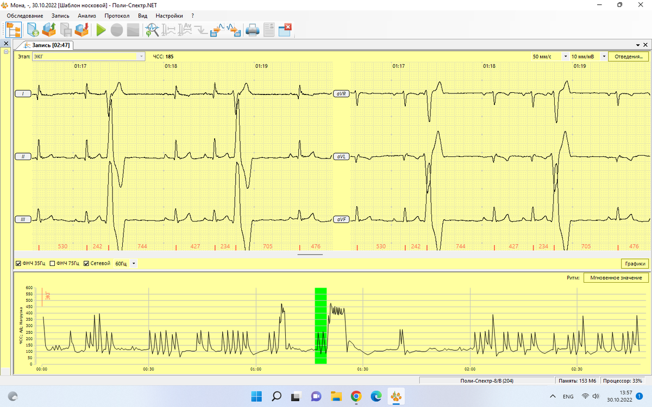
Task: Open the Вид menu
Action: (x=142, y=16)
